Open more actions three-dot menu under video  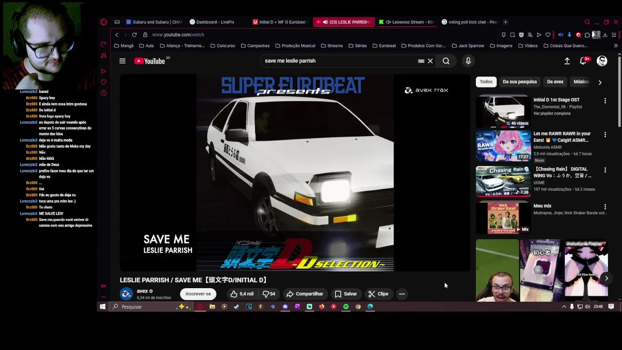tap(402, 294)
